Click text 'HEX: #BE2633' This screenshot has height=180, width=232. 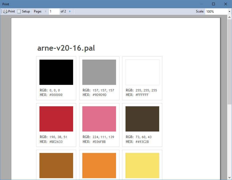tap(51, 142)
